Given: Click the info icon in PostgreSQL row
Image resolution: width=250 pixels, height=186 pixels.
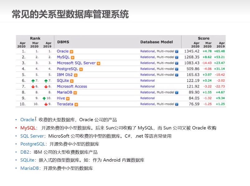Looking at the screenshot, I should pyautogui.click(x=177, y=69).
